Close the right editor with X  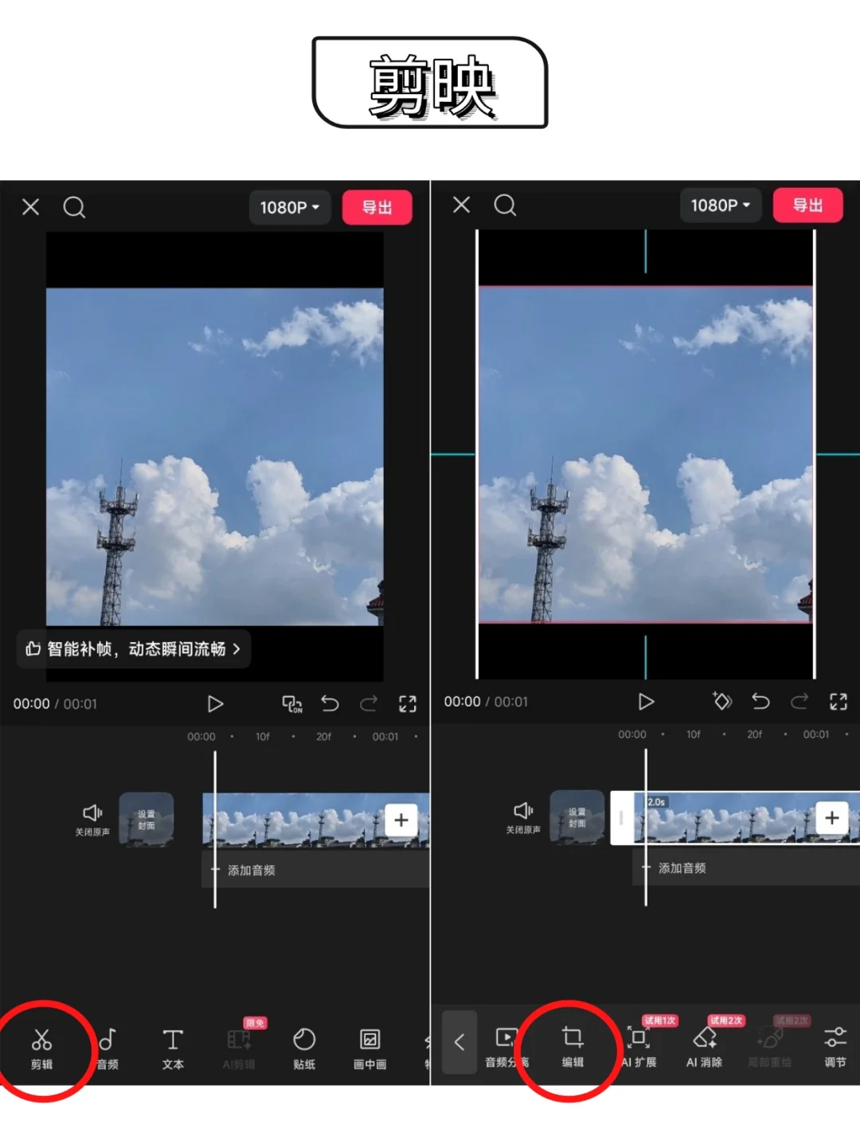click(x=461, y=205)
